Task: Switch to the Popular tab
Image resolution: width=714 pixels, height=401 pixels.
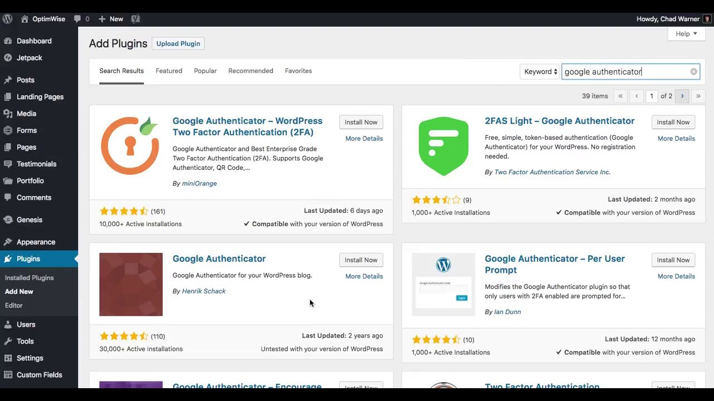Action: point(205,71)
